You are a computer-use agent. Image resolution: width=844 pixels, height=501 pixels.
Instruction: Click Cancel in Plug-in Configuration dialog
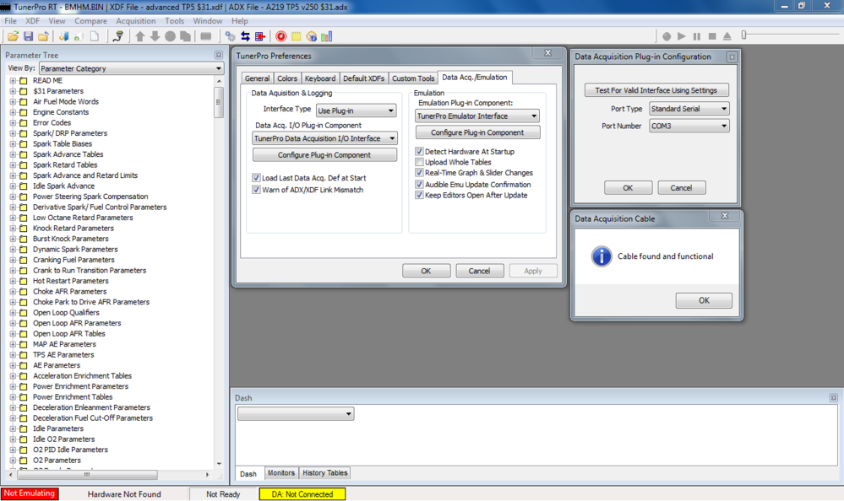(682, 187)
